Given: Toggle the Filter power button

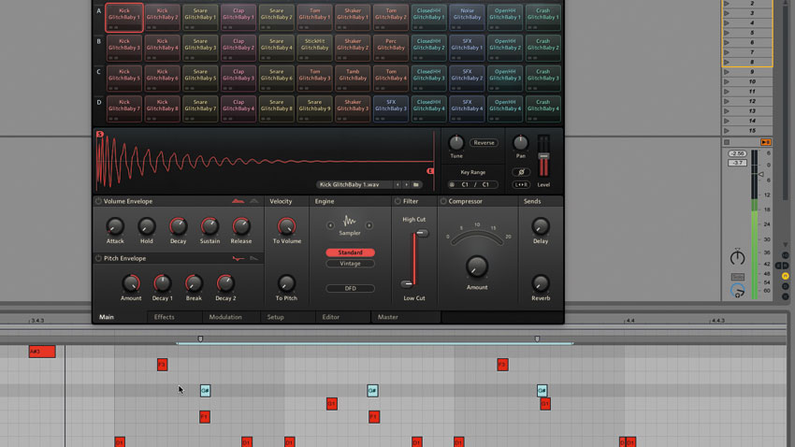Looking at the screenshot, I should click(x=397, y=201).
